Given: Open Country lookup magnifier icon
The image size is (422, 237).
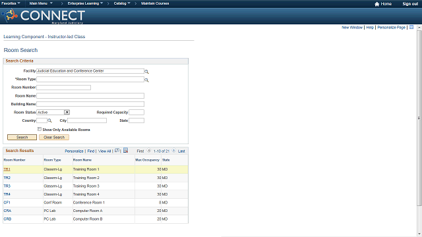Looking at the screenshot, I should pyautogui.click(x=49, y=120).
